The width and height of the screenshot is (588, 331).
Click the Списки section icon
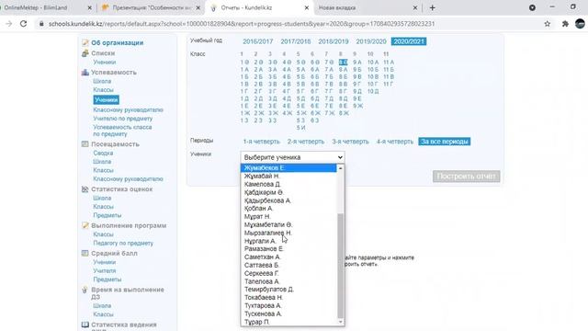coord(85,53)
